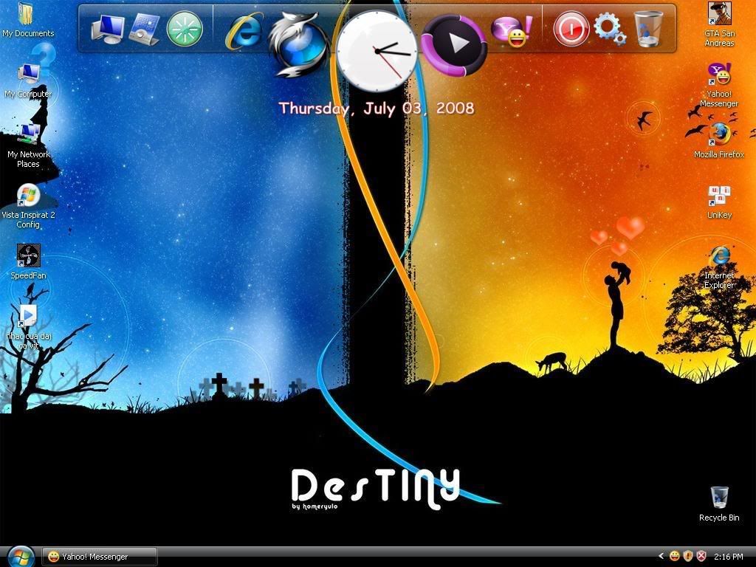
Task: Open the Vista Inspirat 2 Config shortcut
Action: pyautogui.click(x=28, y=207)
